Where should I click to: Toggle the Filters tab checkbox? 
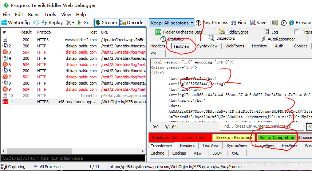pos(297,32)
